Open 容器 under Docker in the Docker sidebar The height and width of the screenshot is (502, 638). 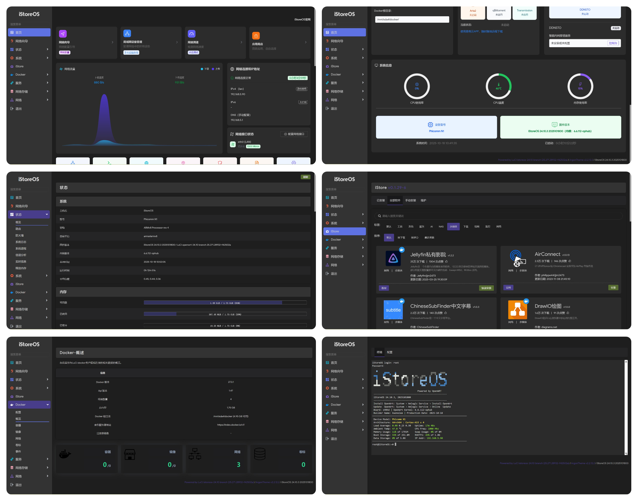click(18, 425)
